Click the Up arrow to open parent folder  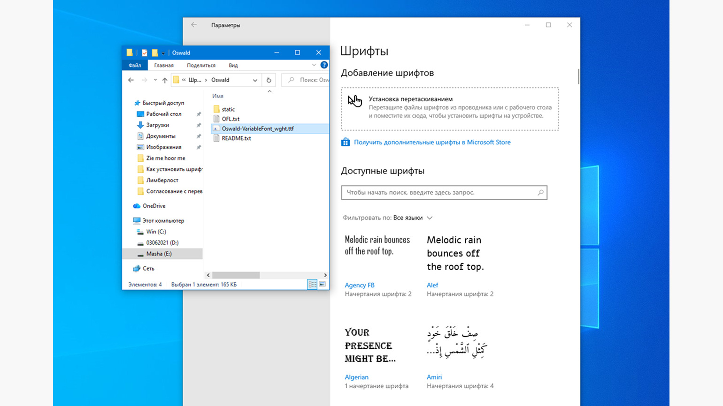[165, 80]
